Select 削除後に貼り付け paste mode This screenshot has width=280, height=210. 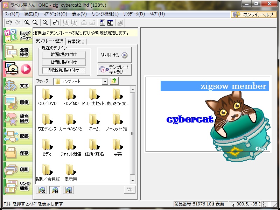coord(64,70)
